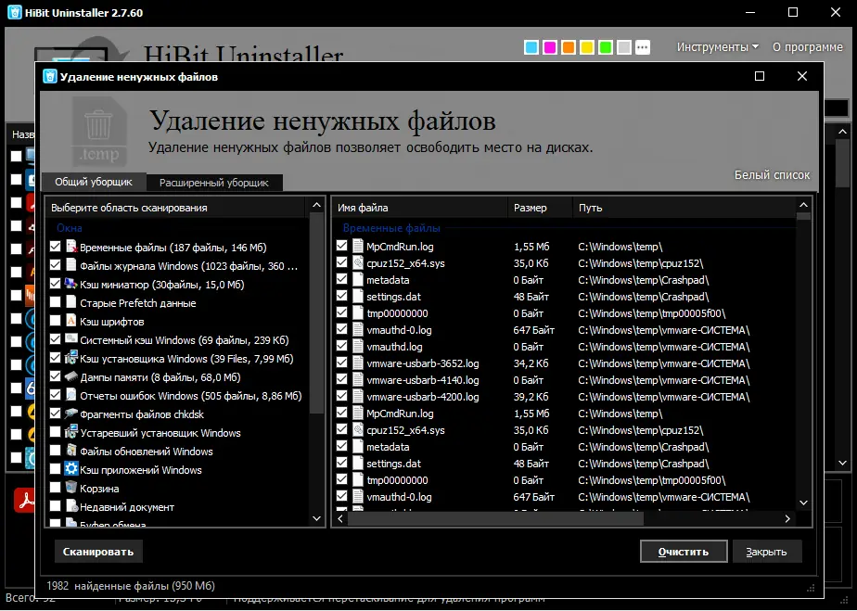Collapse the Временные файлы group header
The height and width of the screenshot is (611, 857).
tap(391, 228)
